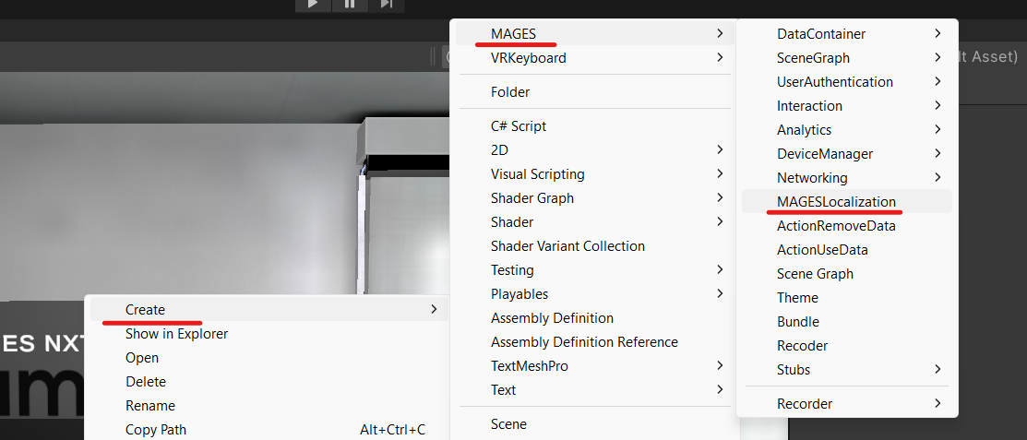Select Copy Path entry
This screenshot has height=440, width=1027.
point(269,430)
